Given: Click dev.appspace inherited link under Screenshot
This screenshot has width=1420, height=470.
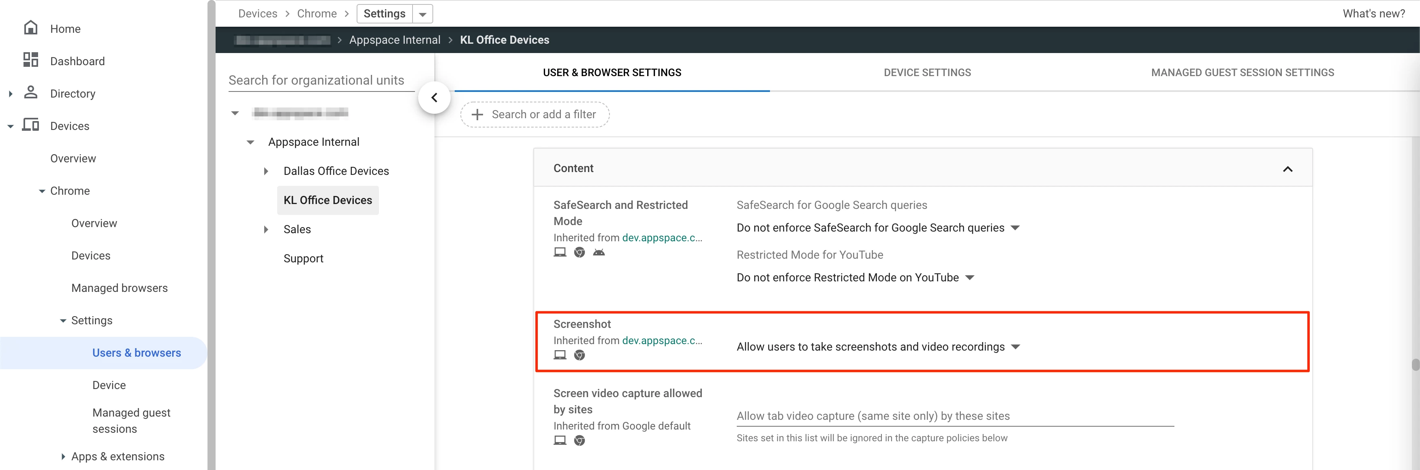Looking at the screenshot, I should 661,341.
